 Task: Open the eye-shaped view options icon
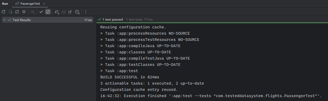pyautogui.click(x=32, y=12)
